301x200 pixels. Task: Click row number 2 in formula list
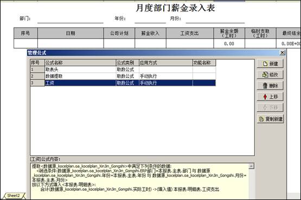coord(37,76)
